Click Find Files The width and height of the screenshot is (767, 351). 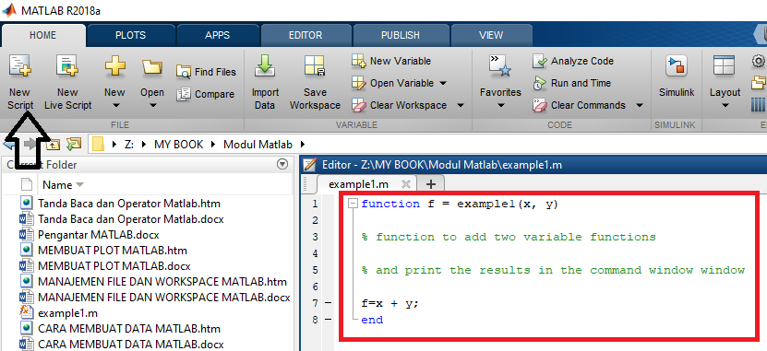[x=206, y=72]
